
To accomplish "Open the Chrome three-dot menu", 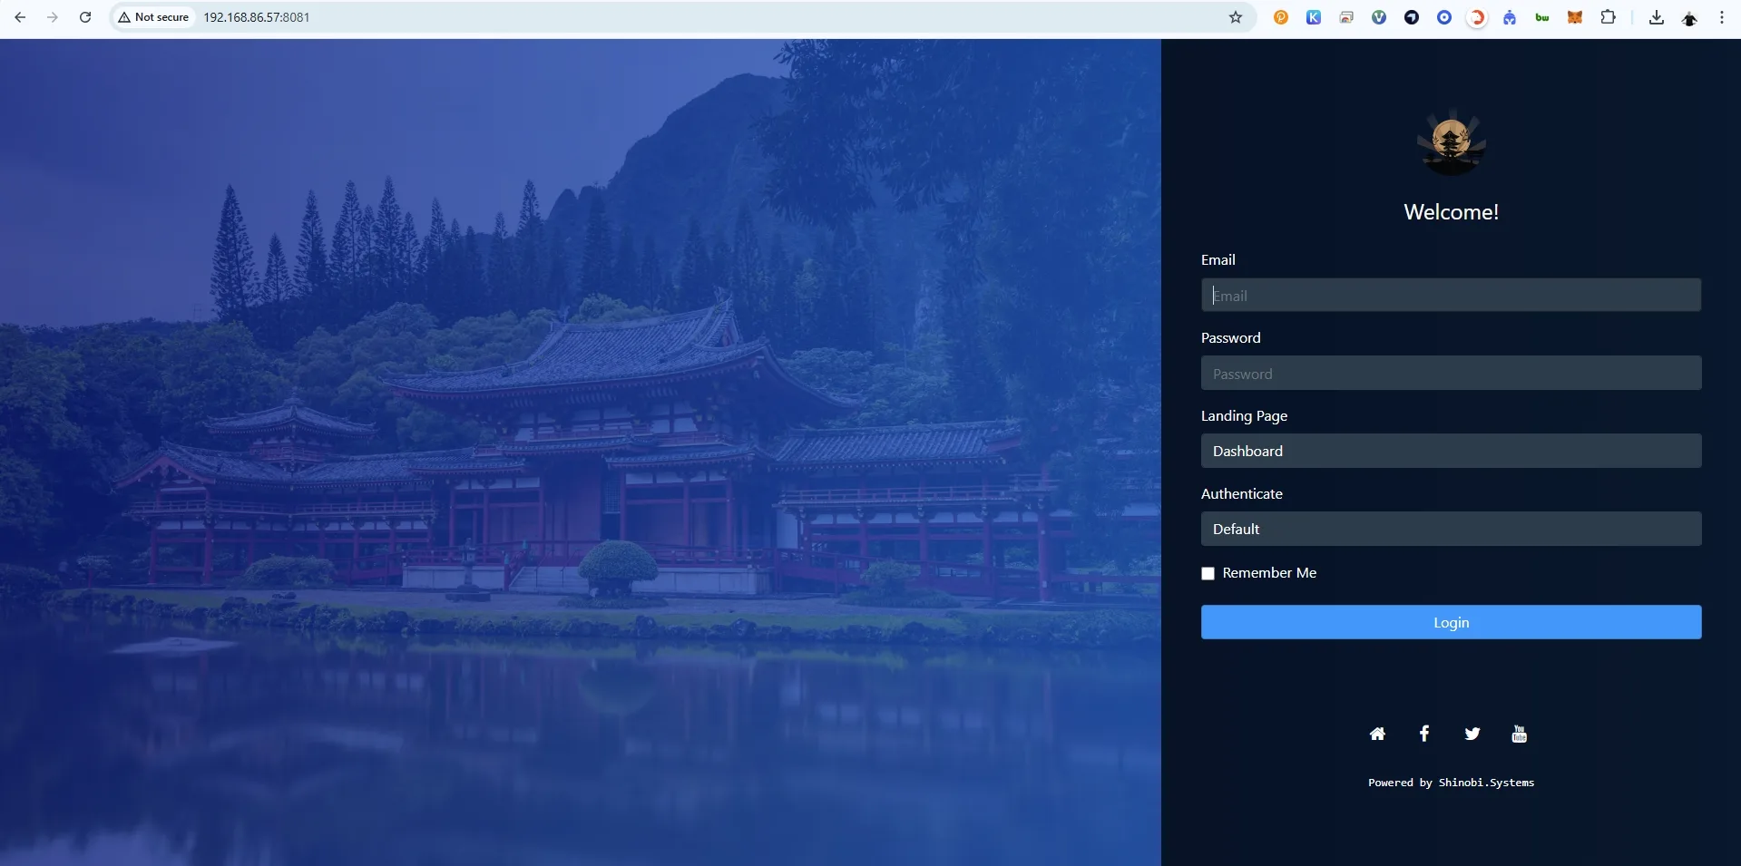I will (x=1721, y=17).
